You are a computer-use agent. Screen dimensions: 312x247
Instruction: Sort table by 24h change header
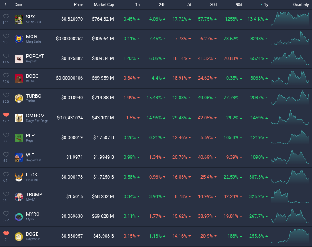[x=162, y=5]
